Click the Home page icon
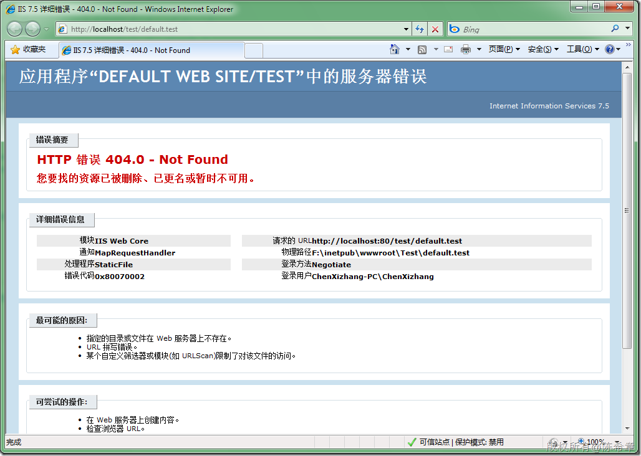Screen dimensions: 641x456 coord(395,49)
